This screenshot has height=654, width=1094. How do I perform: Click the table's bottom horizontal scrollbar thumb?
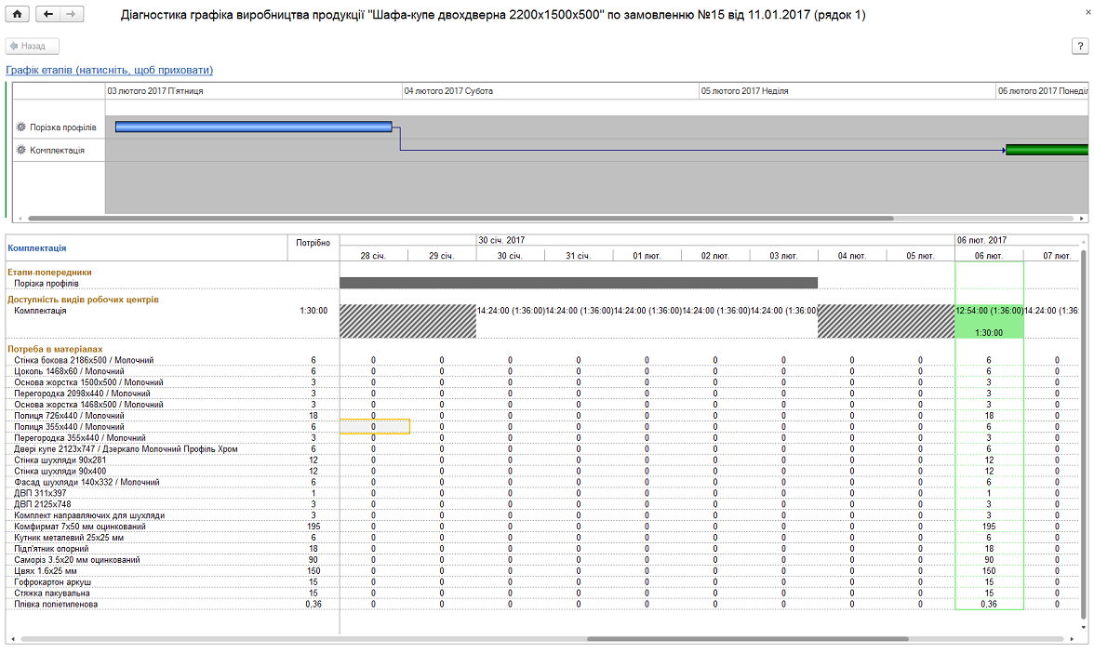tap(747, 639)
